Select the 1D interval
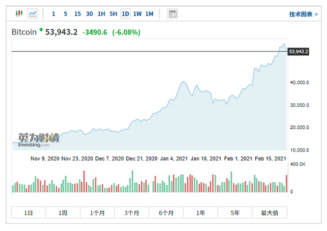 125,14
